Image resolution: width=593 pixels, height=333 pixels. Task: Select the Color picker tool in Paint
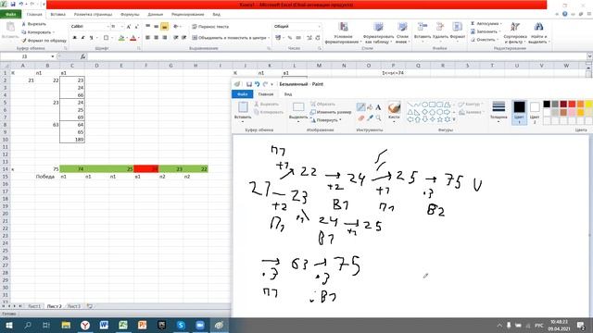pos(370,117)
